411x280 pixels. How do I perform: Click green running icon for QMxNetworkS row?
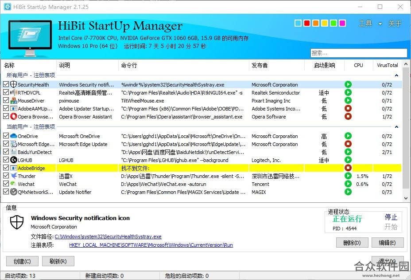point(348,192)
